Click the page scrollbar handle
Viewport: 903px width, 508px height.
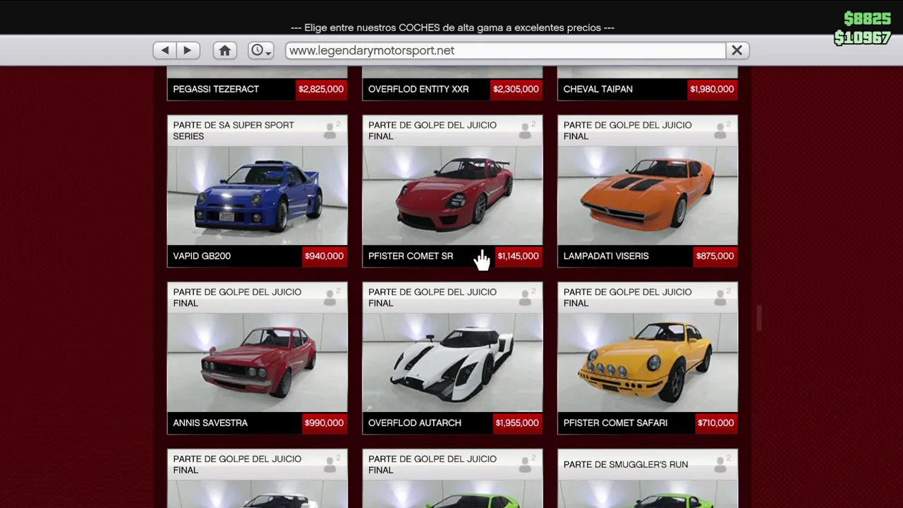[759, 317]
